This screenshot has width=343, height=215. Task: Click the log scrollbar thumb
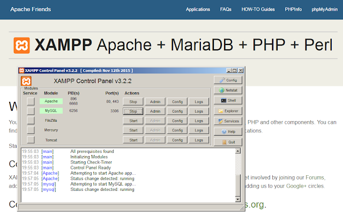pyautogui.click(x=238, y=185)
